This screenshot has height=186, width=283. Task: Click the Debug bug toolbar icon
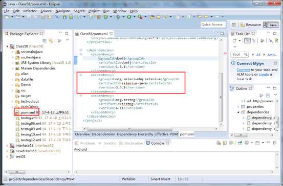coord(118,17)
